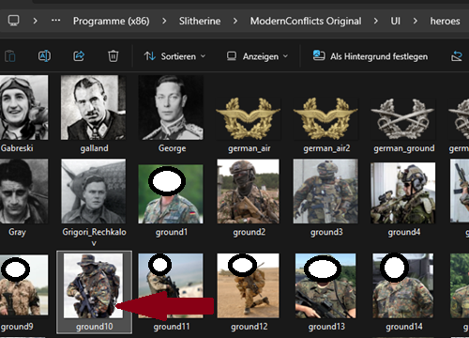Select the ground4 image thumbnail
469x338 pixels.
(402, 192)
